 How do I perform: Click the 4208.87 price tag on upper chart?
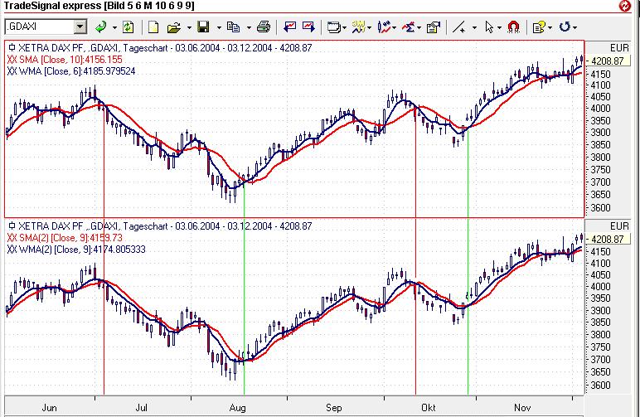point(608,61)
